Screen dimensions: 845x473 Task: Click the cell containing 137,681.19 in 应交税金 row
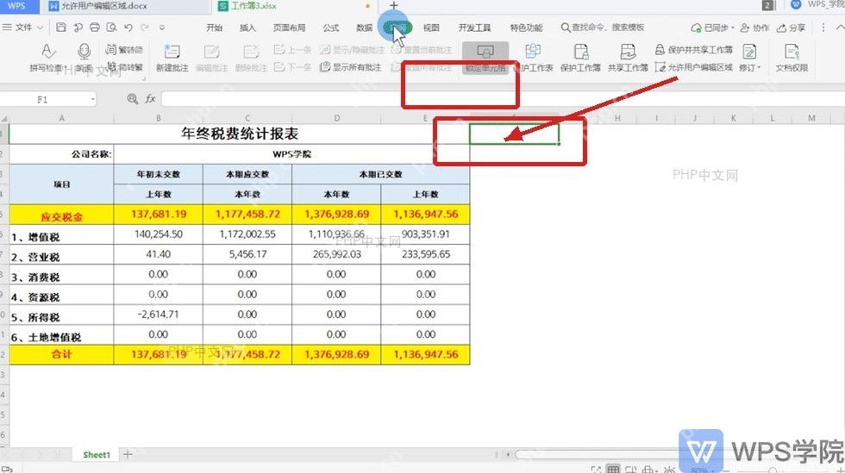159,215
